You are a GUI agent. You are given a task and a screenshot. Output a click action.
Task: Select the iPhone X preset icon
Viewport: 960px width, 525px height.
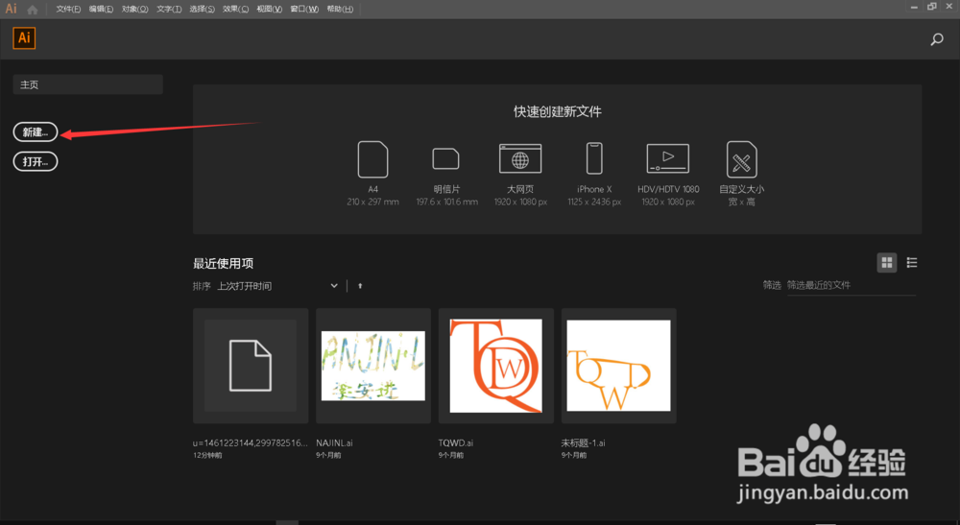(594, 158)
